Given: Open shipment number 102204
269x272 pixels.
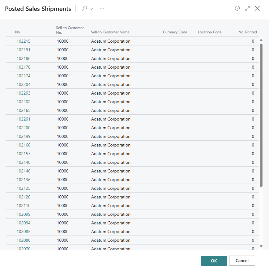Looking at the screenshot, I should tap(23, 84).
